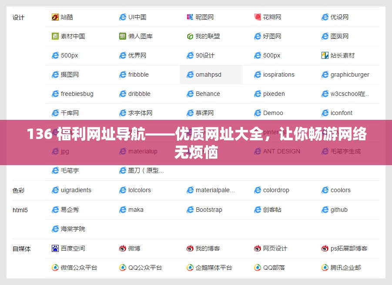Screen dimensions: 392x285
Task: Open the 好图网 link
Action: (x=272, y=36)
